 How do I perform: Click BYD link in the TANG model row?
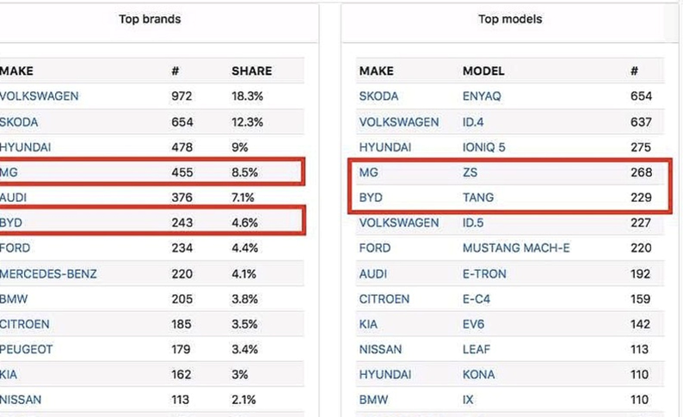(371, 198)
